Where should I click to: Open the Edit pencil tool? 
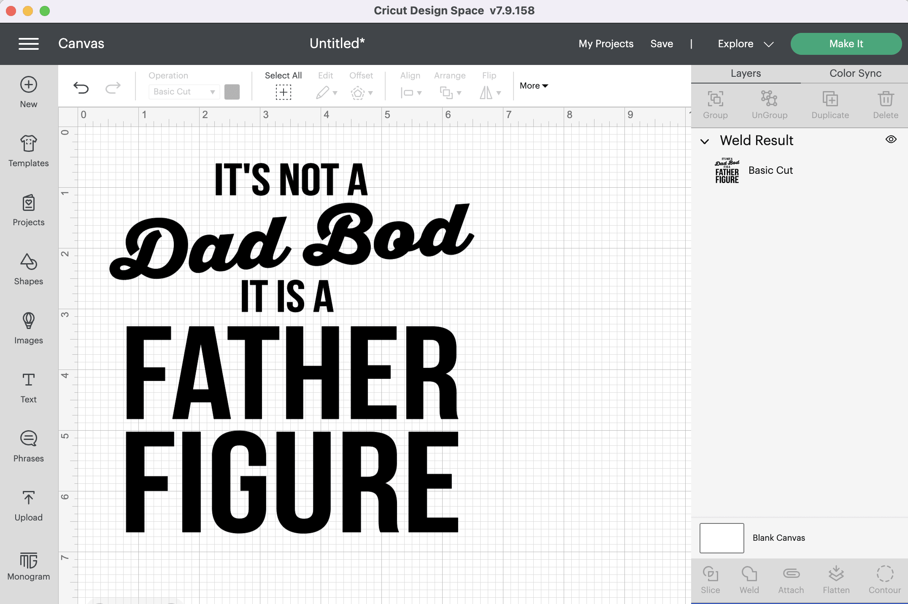pyautogui.click(x=323, y=92)
